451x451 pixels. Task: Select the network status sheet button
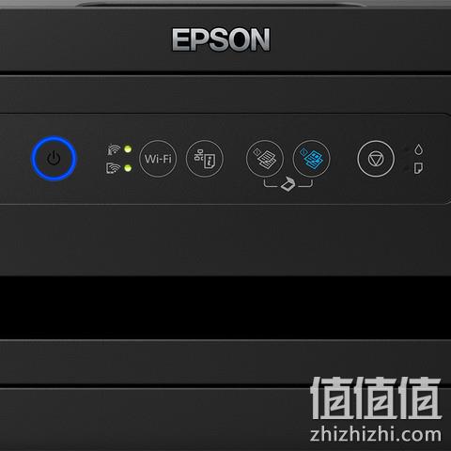(x=205, y=159)
